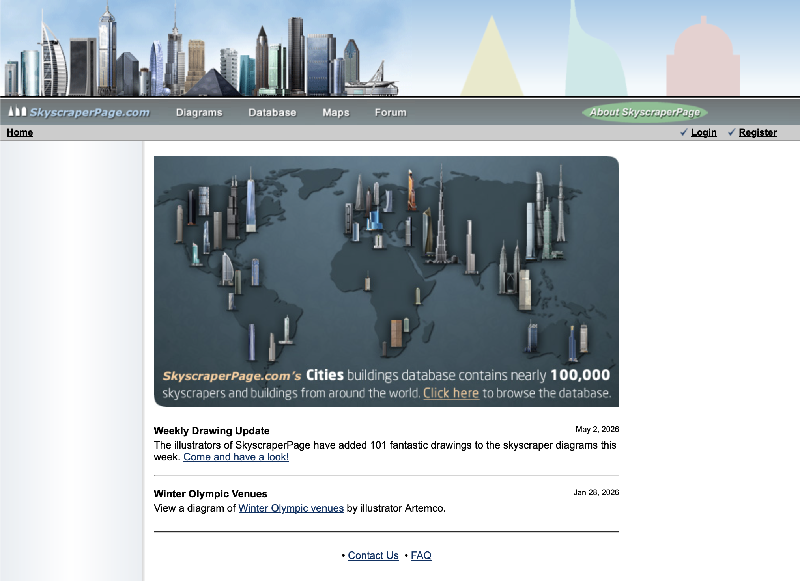Go to the Forum section
Viewport: 800px width, 581px height.
point(391,112)
